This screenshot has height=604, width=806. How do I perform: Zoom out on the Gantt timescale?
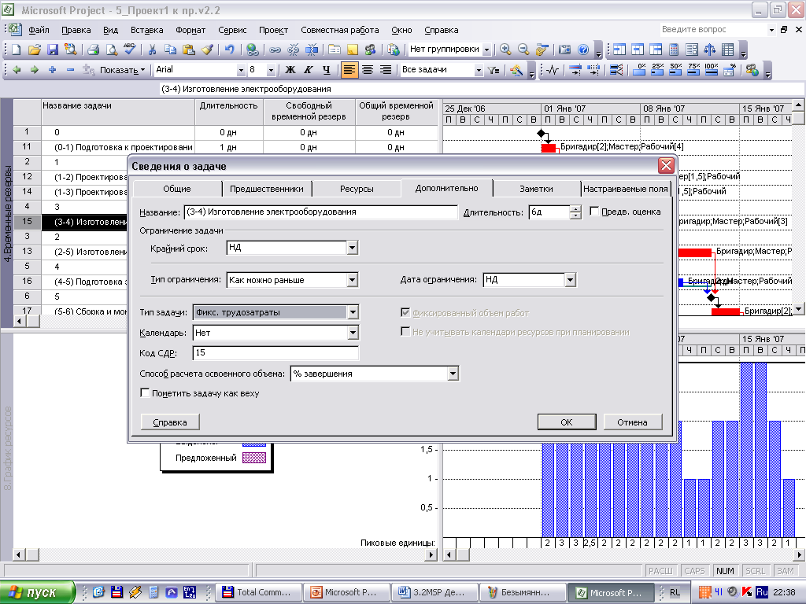523,50
